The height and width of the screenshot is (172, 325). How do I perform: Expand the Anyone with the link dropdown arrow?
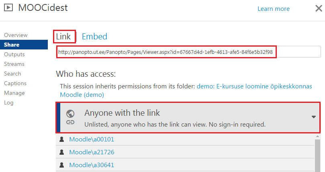pyautogui.click(x=314, y=117)
